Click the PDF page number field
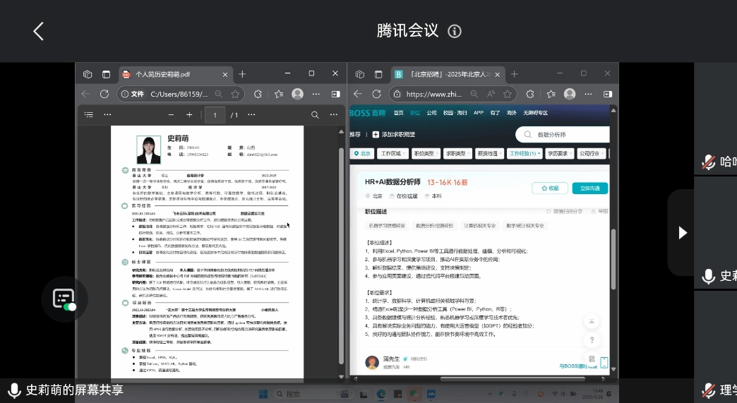This screenshot has height=403, width=737. click(x=215, y=114)
